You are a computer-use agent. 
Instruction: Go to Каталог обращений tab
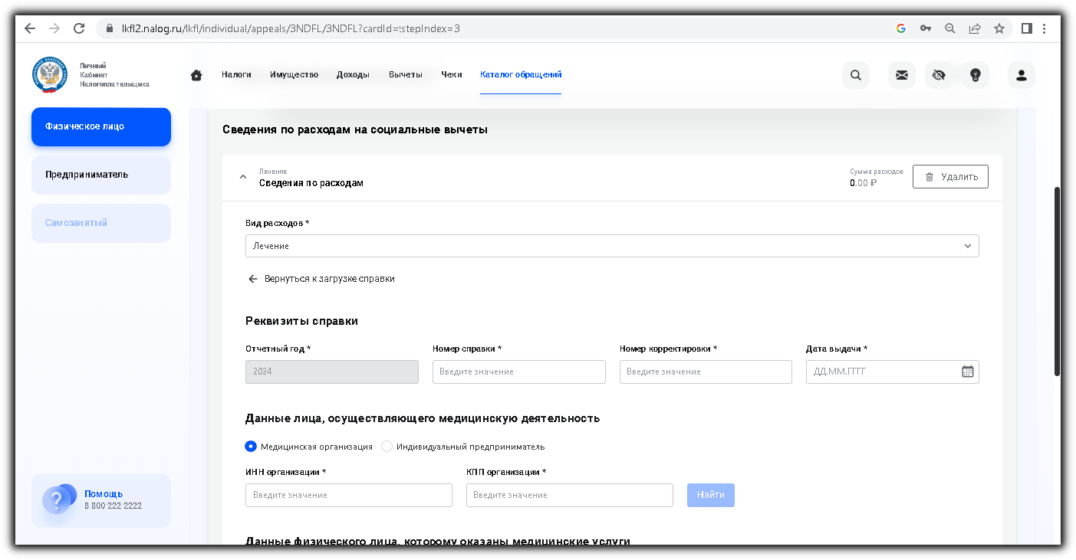(x=521, y=75)
